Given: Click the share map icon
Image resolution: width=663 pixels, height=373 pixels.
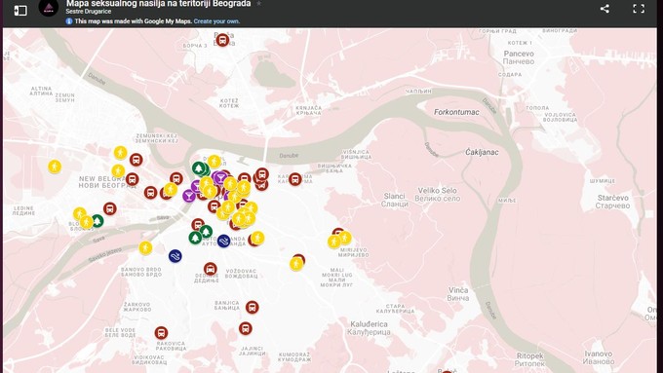Looking at the screenshot, I should pyautogui.click(x=604, y=9).
